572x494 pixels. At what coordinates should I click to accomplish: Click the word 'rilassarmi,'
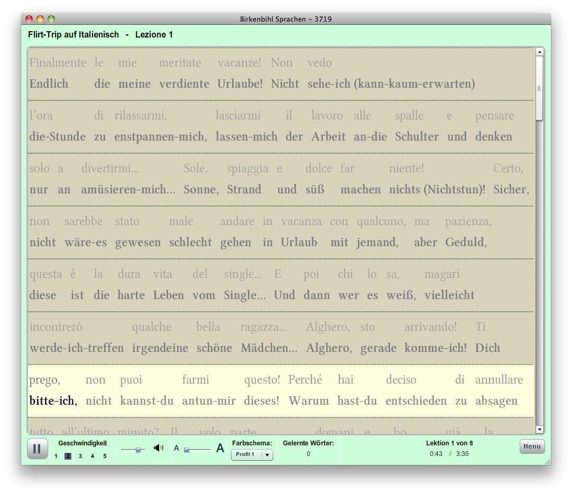click(141, 116)
